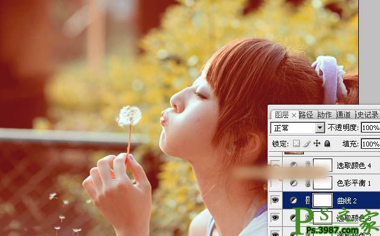Click mask link icon of 曲线 2 layer

click(308, 200)
